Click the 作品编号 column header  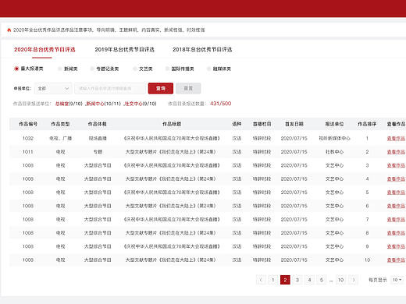click(x=28, y=124)
